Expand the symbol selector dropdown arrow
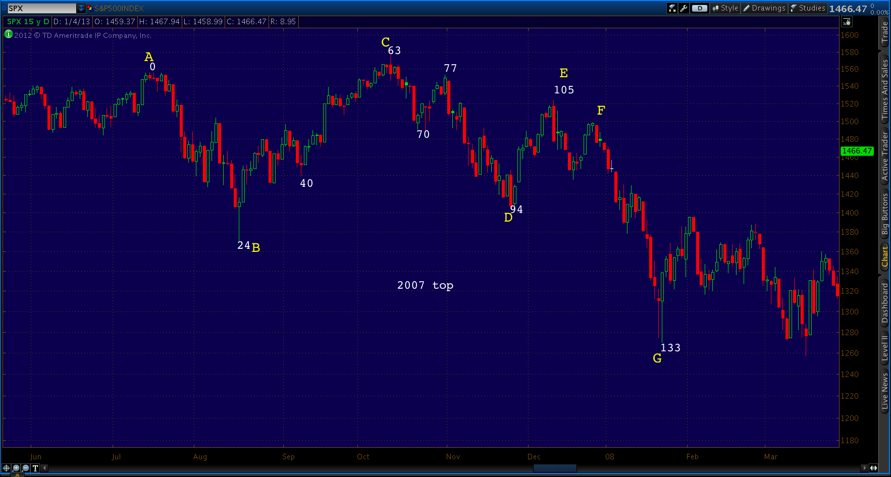 [x=81, y=8]
